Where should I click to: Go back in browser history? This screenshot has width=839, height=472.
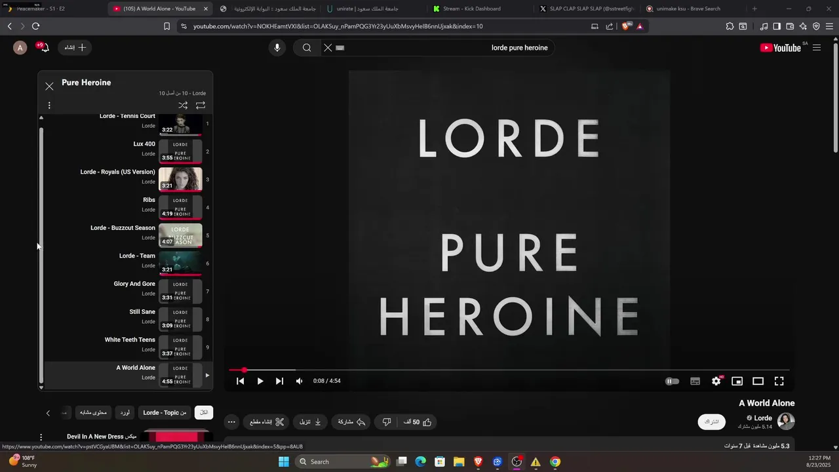pyautogui.click(x=10, y=26)
